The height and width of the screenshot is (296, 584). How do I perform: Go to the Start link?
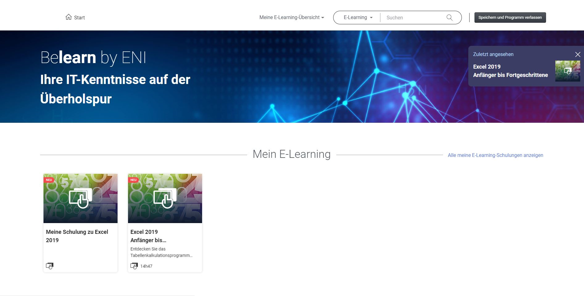tap(79, 18)
